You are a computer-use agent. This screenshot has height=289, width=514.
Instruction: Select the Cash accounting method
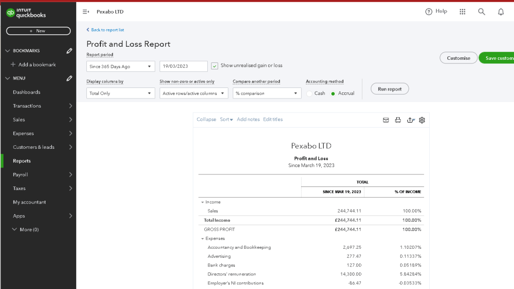coord(309,93)
